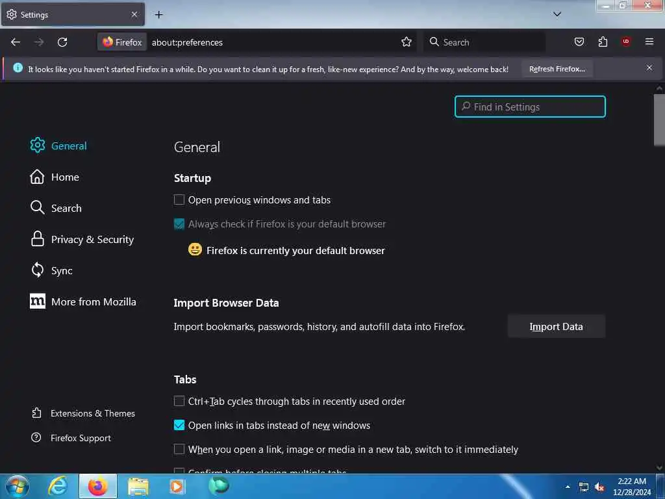Image resolution: width=665 pixels, height=499 pixels.
Task: Open Privacy & Security settings
Action: click(82, 239)
